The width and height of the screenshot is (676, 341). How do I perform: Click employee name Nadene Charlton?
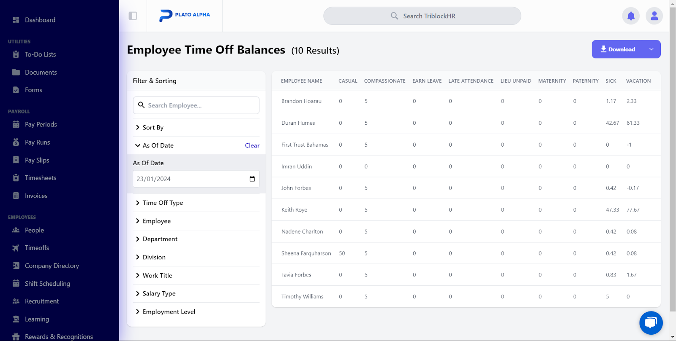point(302,231)
